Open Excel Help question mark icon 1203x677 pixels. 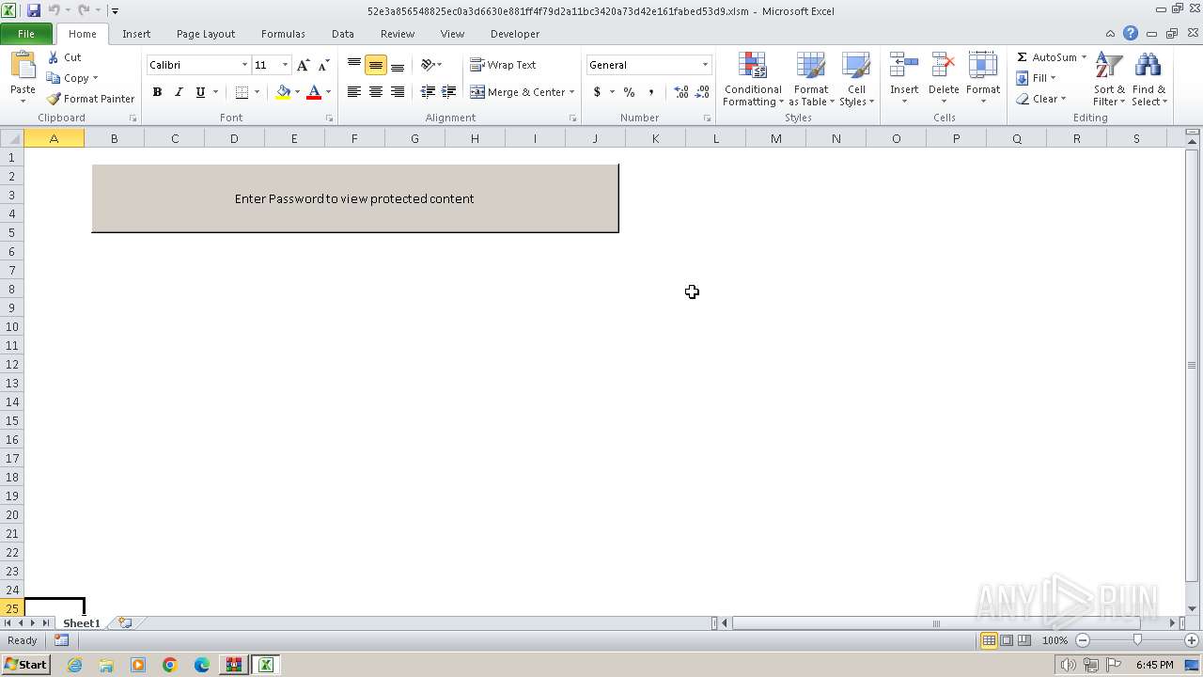1131,34
